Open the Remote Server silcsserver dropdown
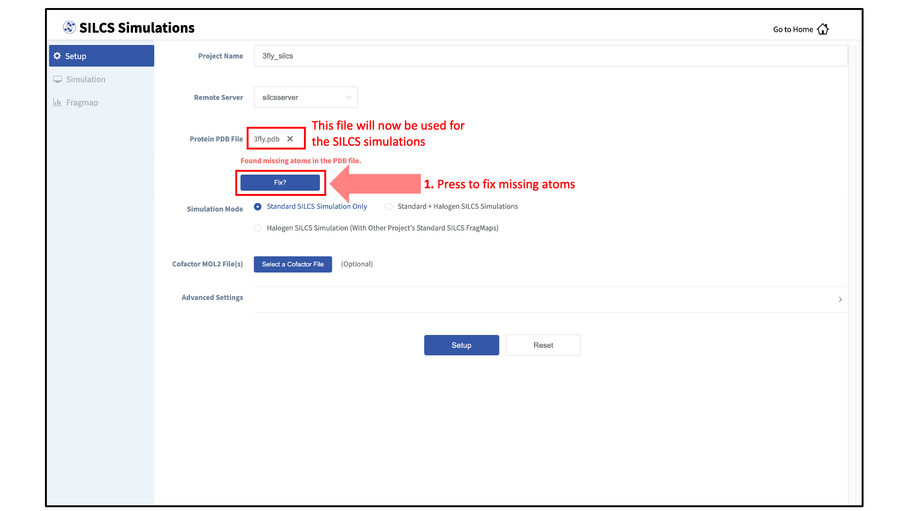The image size is (909, 511). point(306,97)
